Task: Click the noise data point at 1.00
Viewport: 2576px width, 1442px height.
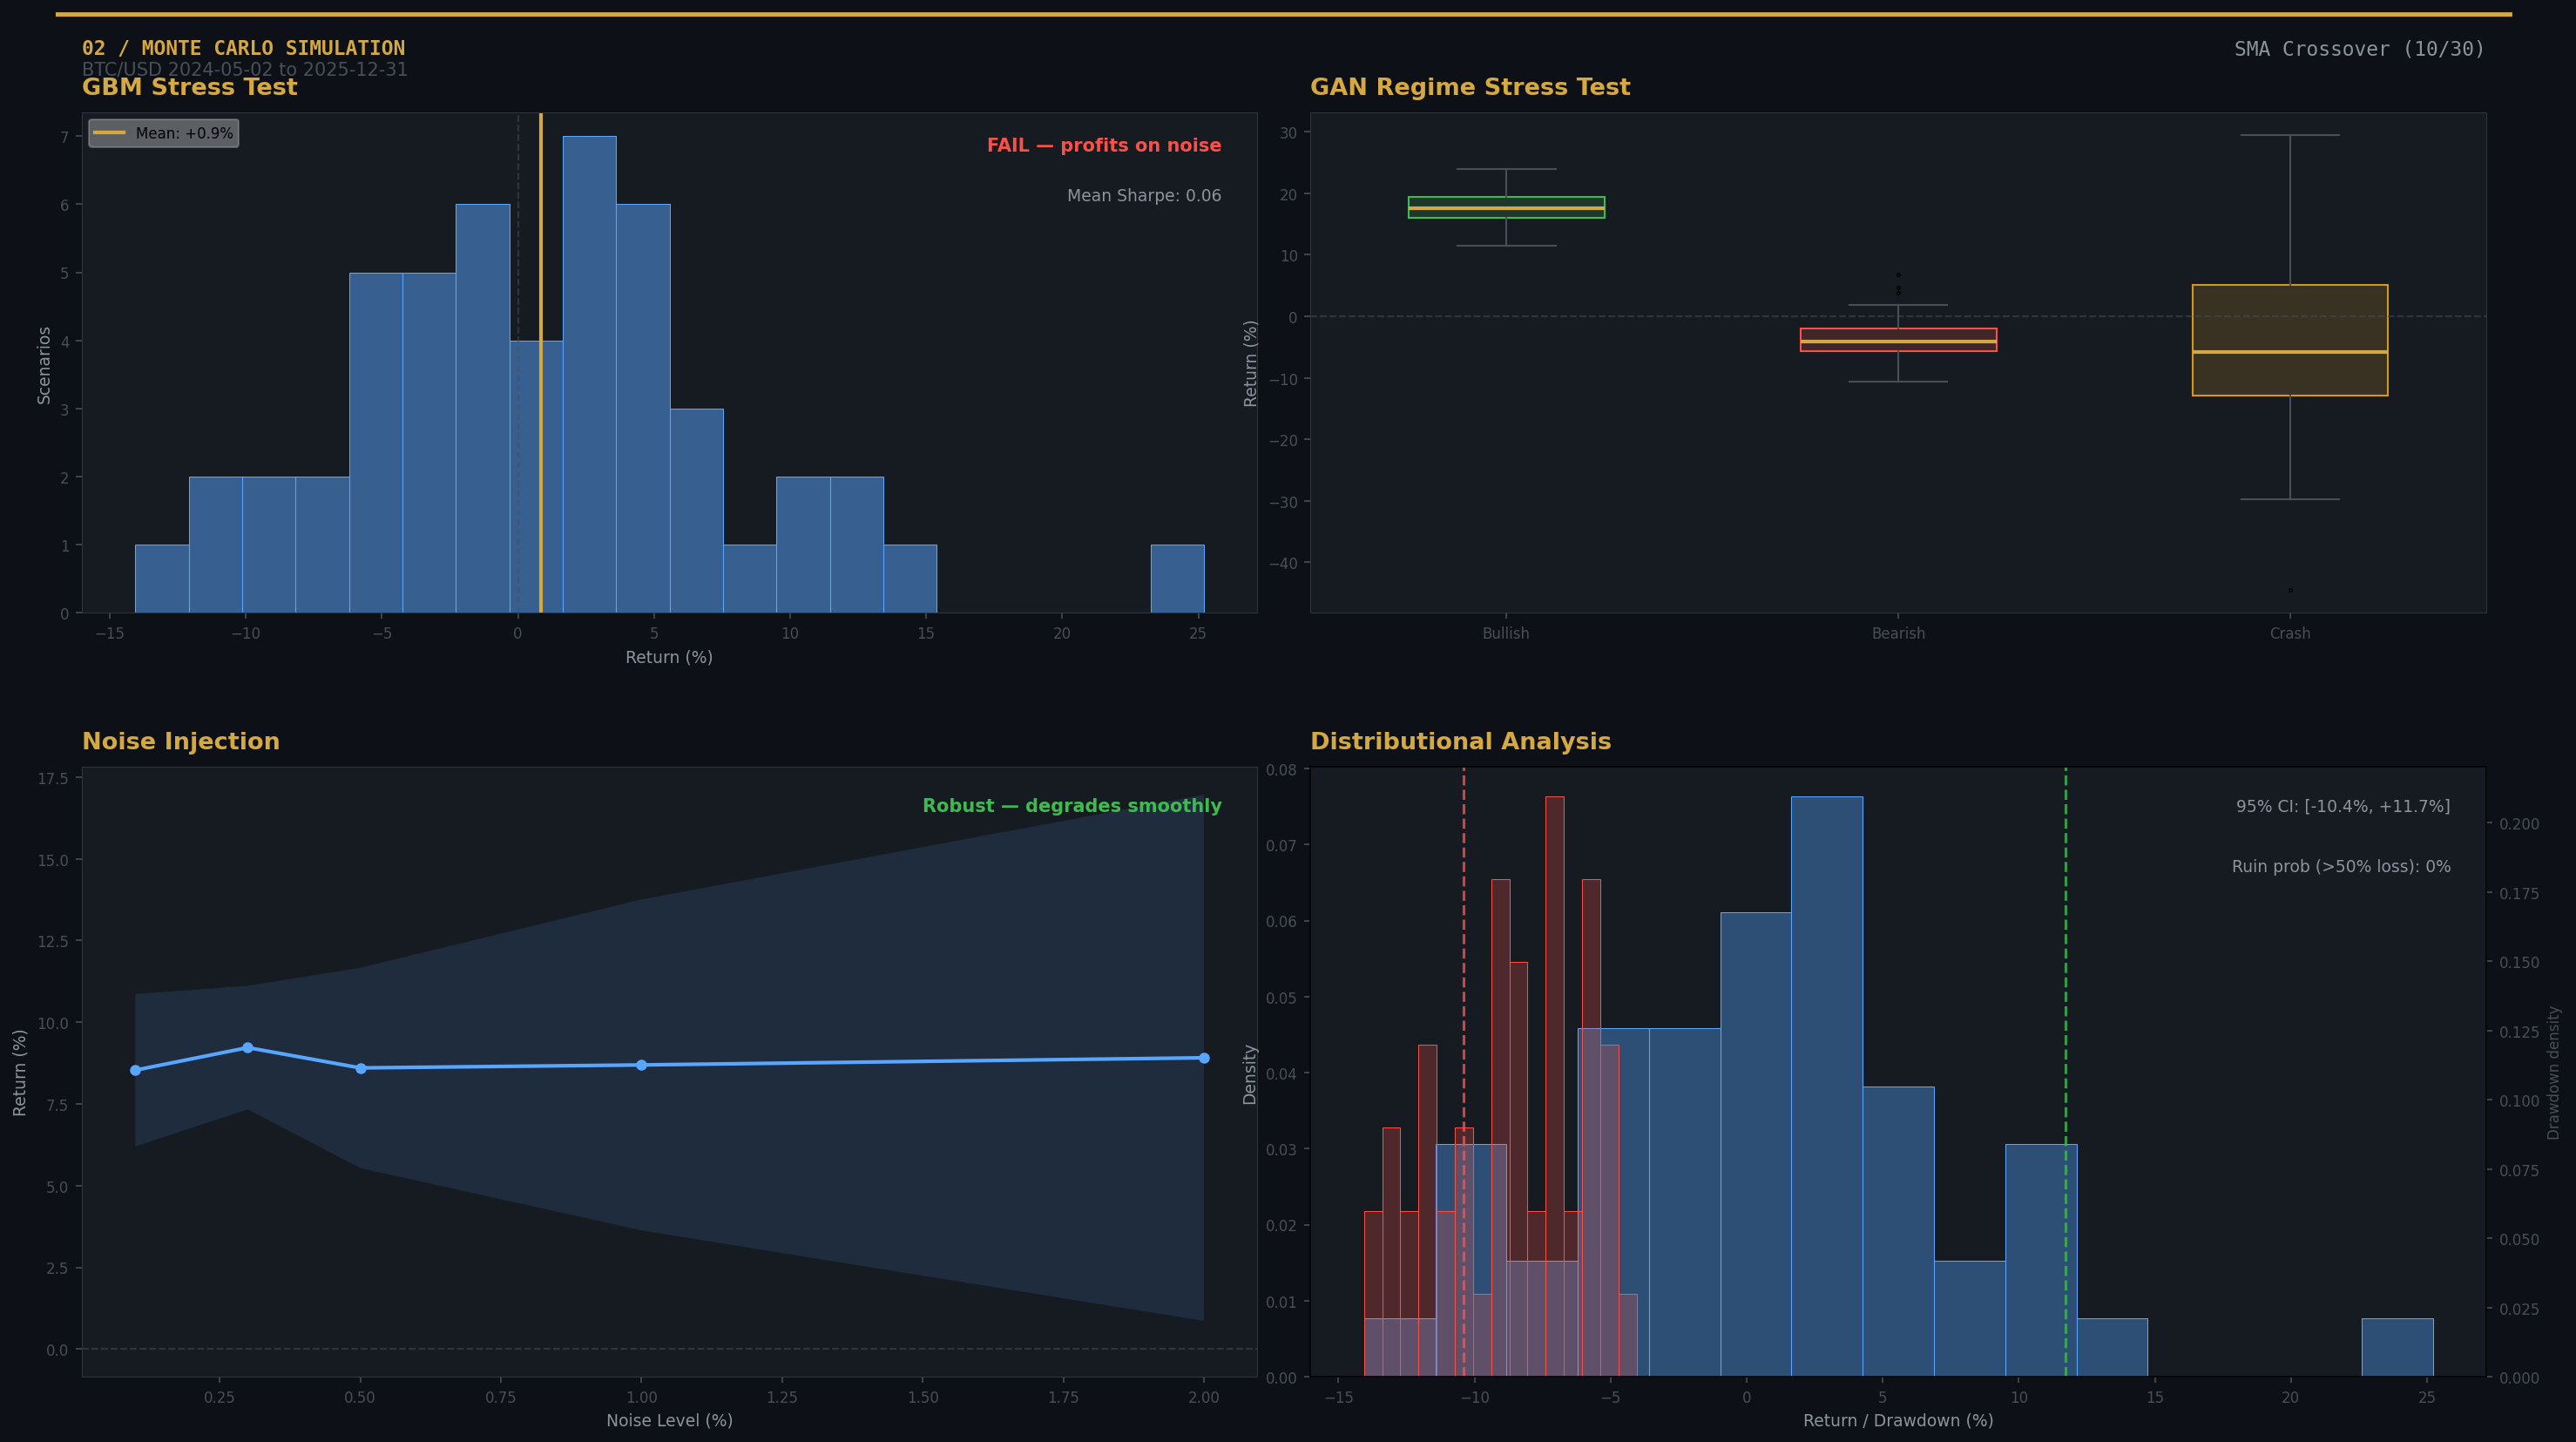Action: click(642, 1065)
